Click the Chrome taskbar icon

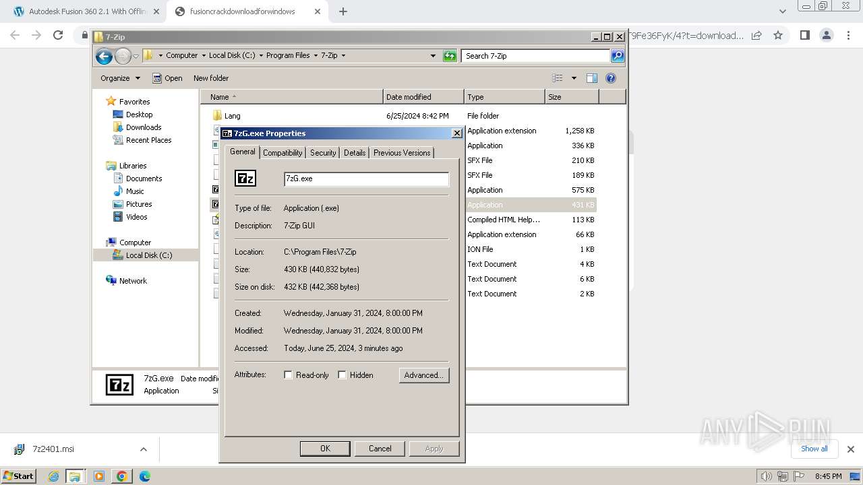click(122, 476)
